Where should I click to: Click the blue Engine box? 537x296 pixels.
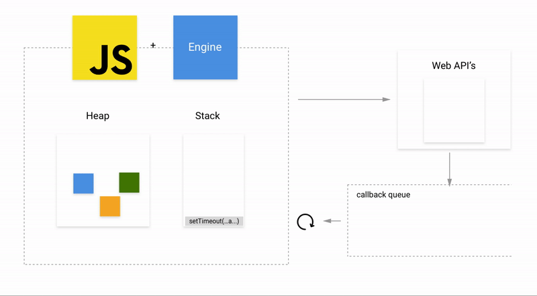pos(205,48)
